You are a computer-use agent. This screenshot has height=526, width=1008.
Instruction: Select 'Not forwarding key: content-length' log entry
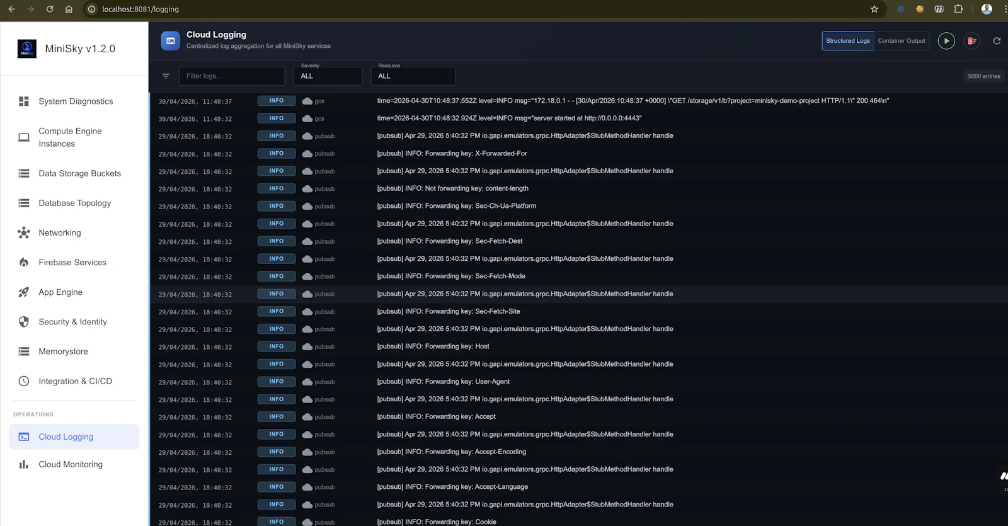[452, 188]
